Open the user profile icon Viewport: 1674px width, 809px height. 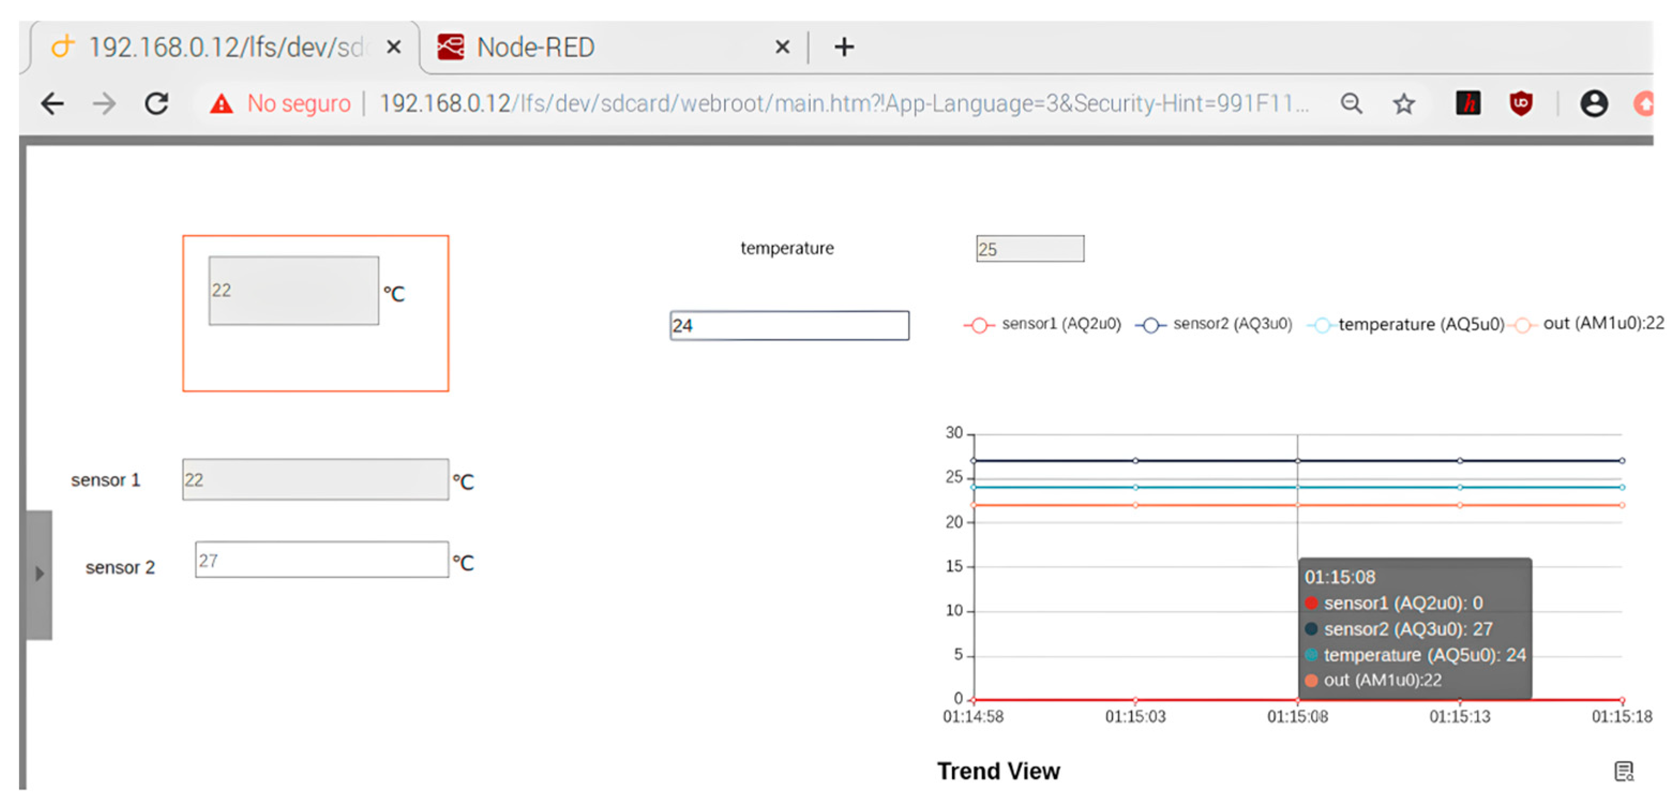1594,103
